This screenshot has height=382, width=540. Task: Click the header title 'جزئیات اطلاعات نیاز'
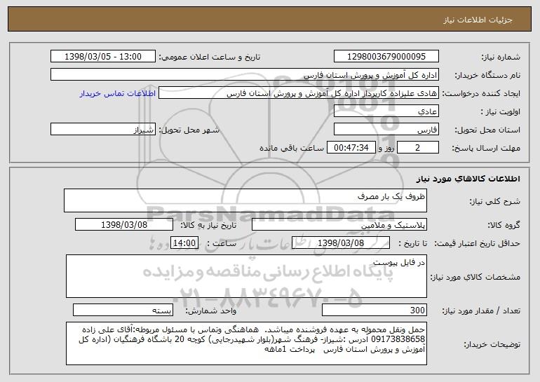tap(478, 20)
